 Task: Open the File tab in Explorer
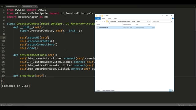click(98, 18)
